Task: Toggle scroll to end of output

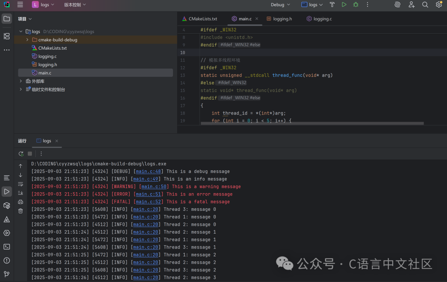Action: (x=21, y=193)
